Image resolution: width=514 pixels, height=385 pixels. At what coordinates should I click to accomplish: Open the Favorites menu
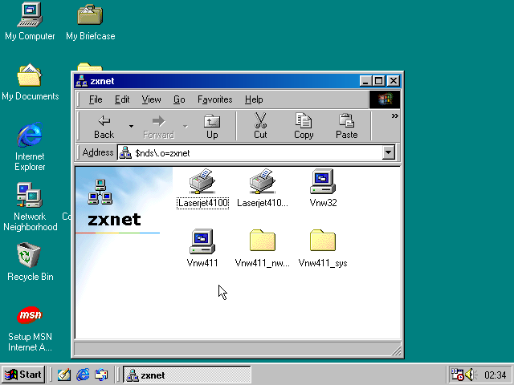click(x=215, y=99)
